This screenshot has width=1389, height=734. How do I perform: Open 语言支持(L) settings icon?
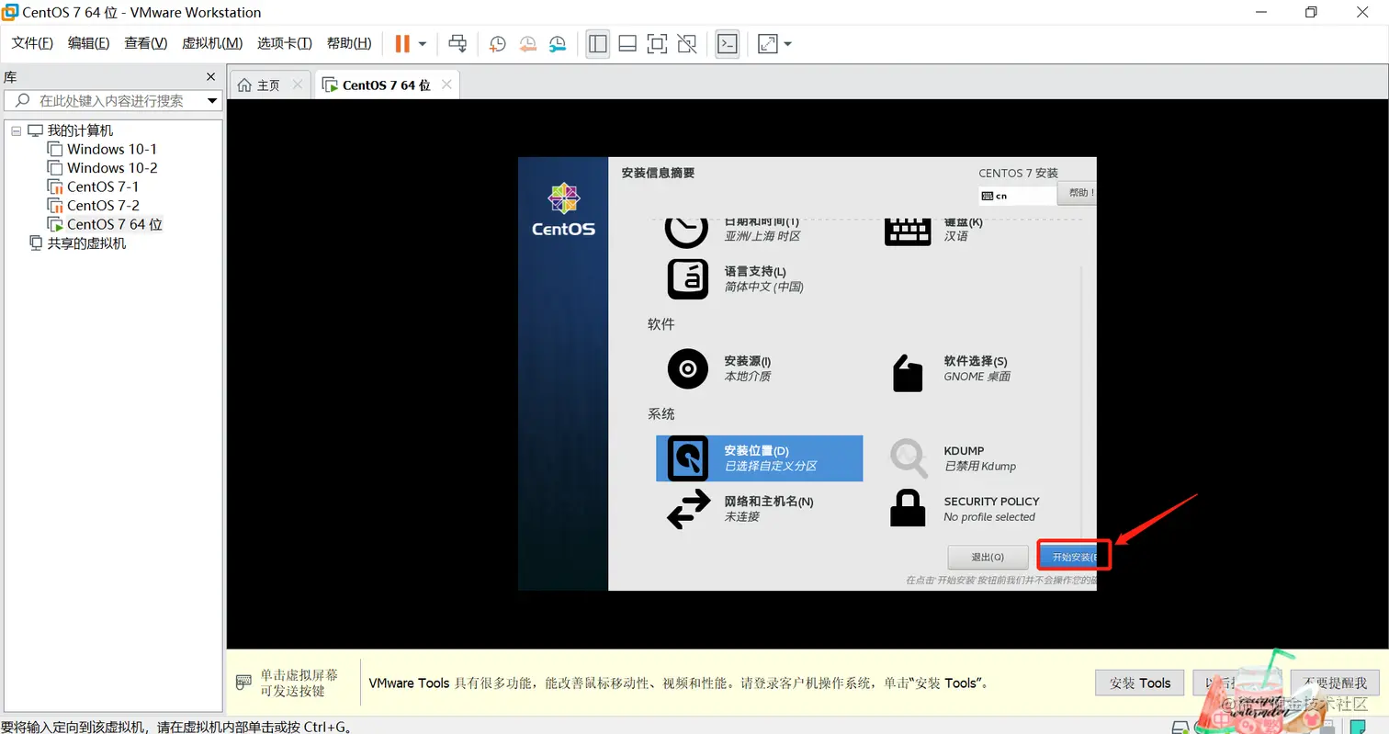[688, 279]
